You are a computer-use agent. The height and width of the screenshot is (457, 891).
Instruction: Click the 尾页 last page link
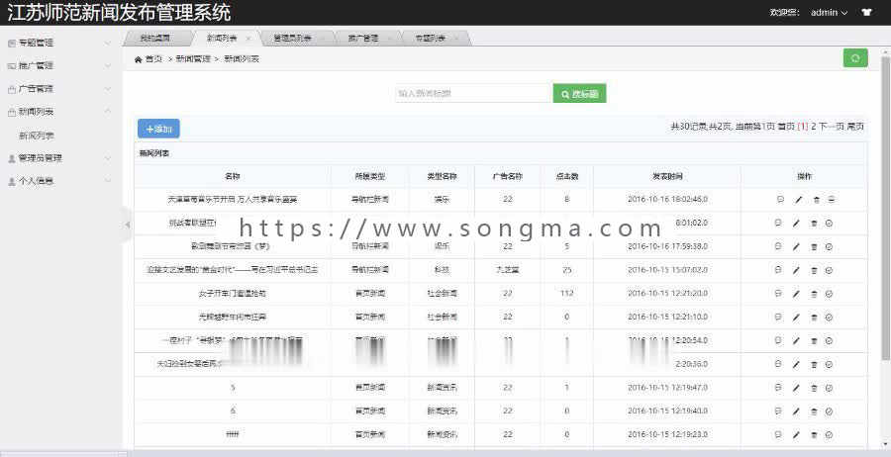pyautogui.click(x=855, y=127)
